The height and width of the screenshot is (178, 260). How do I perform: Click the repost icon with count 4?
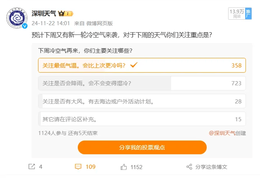point(32,167)
